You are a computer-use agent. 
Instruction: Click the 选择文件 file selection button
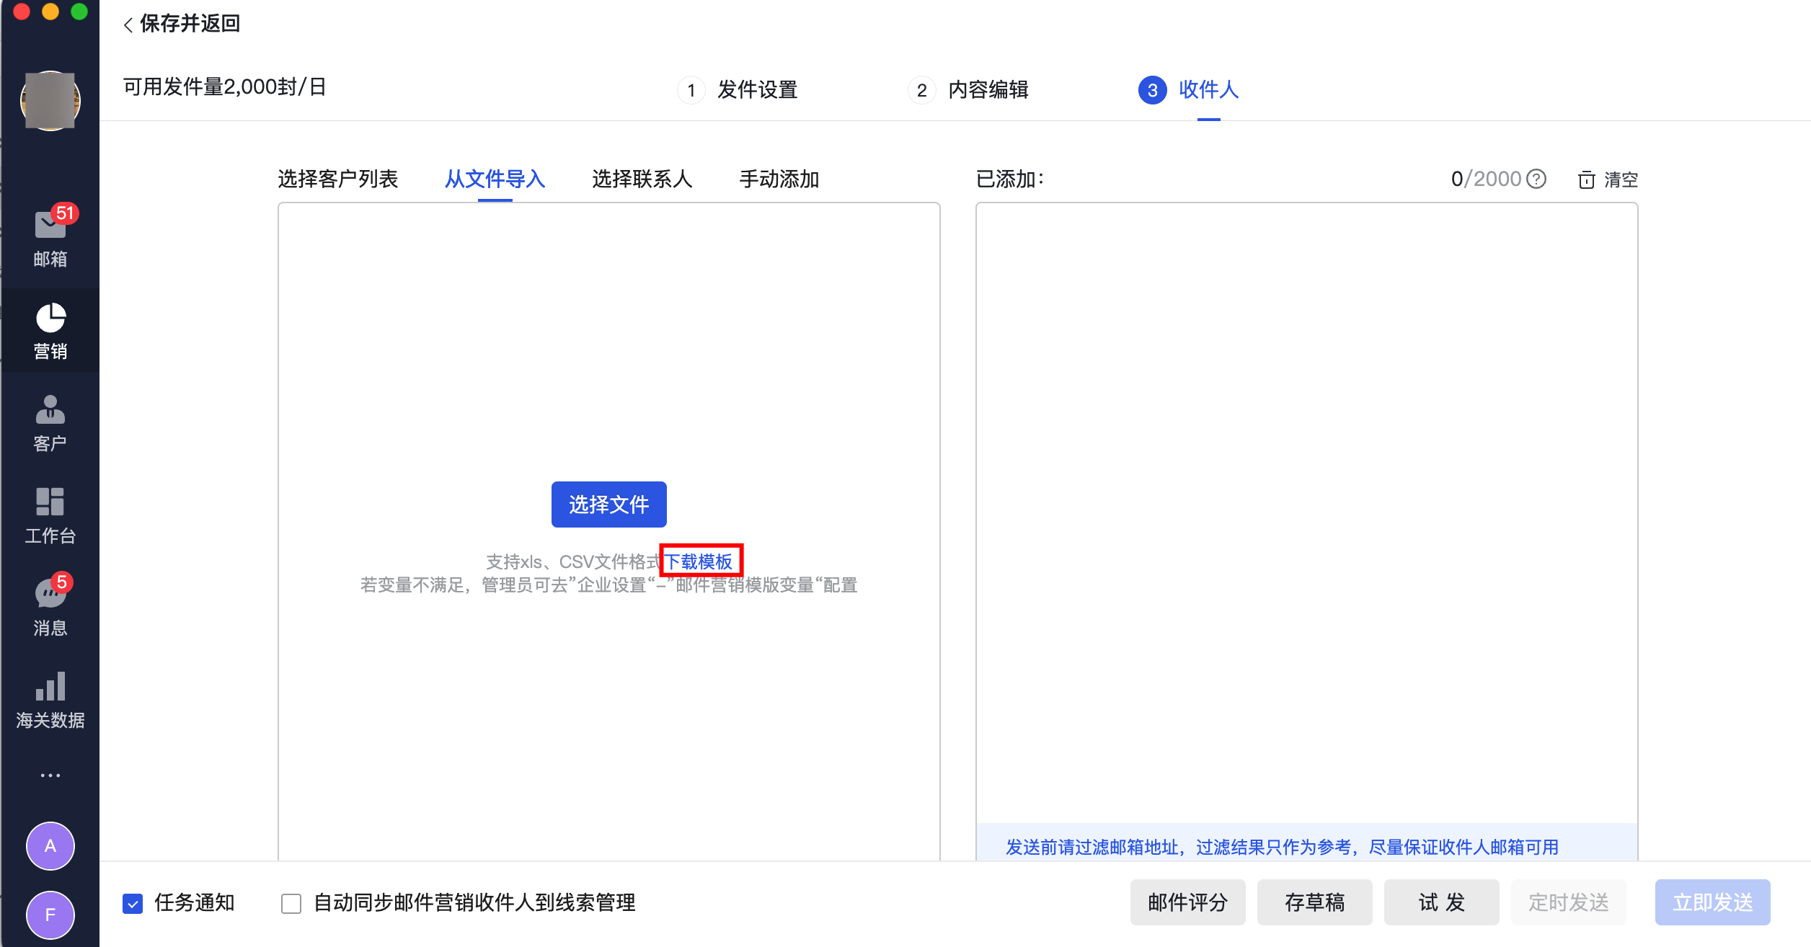pyautogui.click(x=608, y=504)
